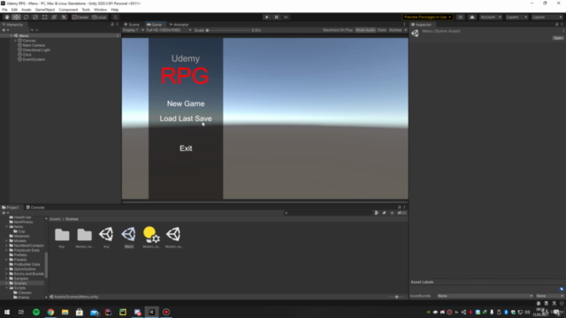Select the Rect transform tool
Image resolution: width=566 pixels, height=318 pixels.
44,17
